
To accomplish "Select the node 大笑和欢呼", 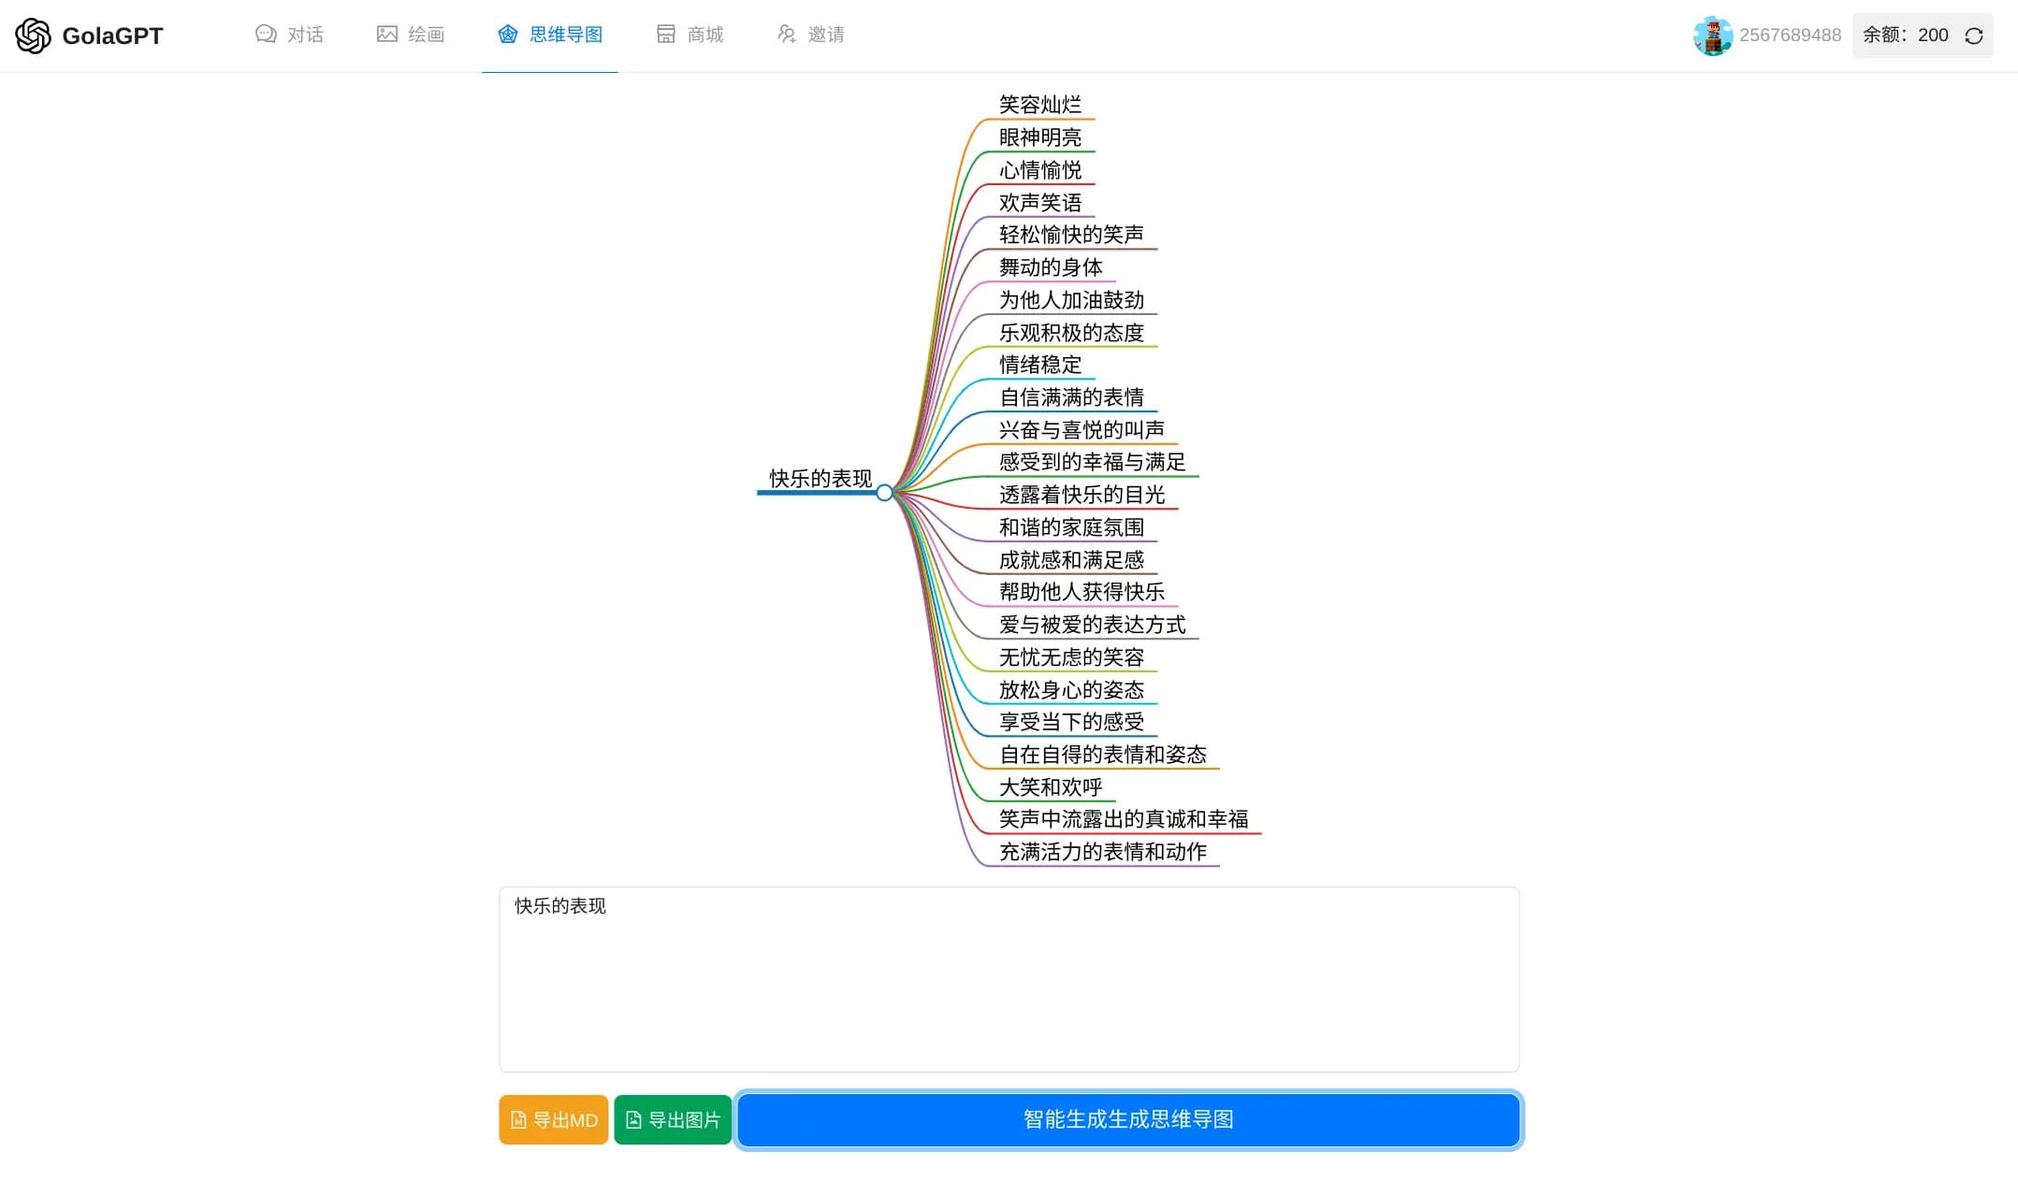I will (1051, 787).
